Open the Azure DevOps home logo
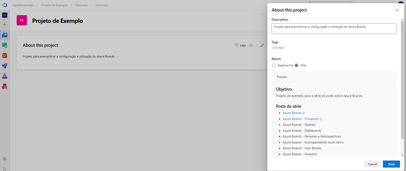Image resolution: width=406 pixels, height=171 pixels. point(4,5)
